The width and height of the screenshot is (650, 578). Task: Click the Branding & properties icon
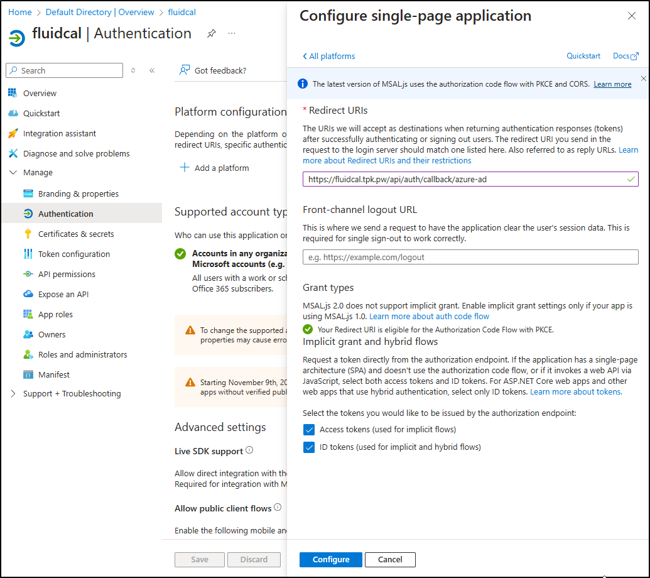[x=28, y=194]
